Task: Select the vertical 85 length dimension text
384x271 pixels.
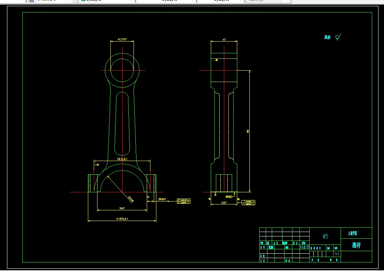Action: (x=248, y=131)
